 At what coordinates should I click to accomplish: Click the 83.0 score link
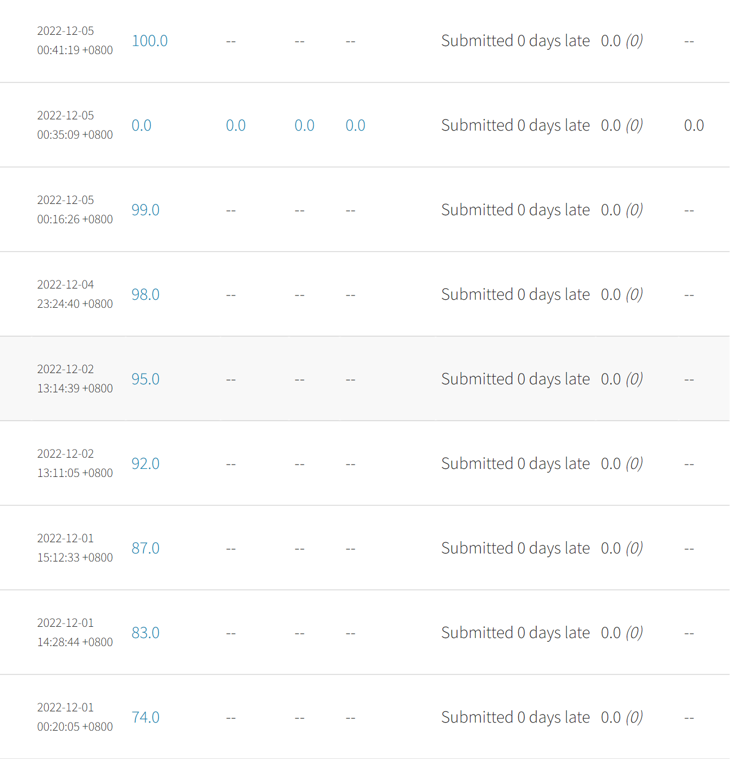point(146,633)
